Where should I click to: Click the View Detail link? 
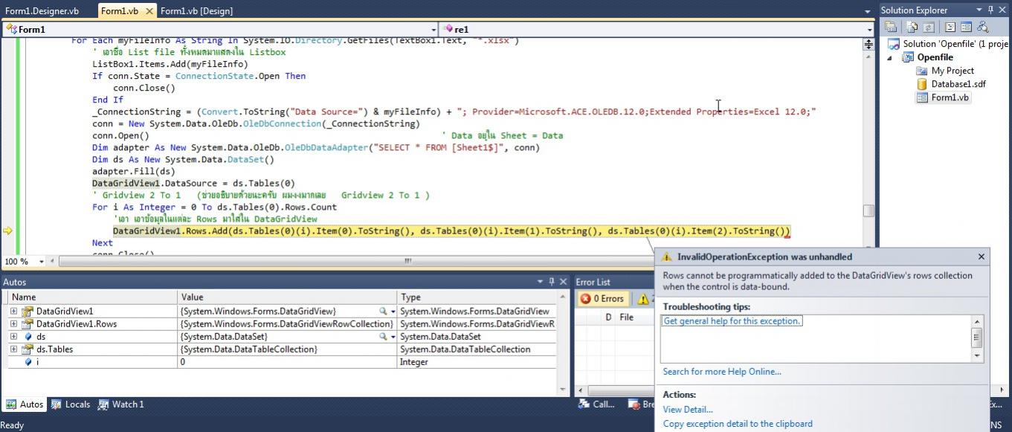pos(688,410)
